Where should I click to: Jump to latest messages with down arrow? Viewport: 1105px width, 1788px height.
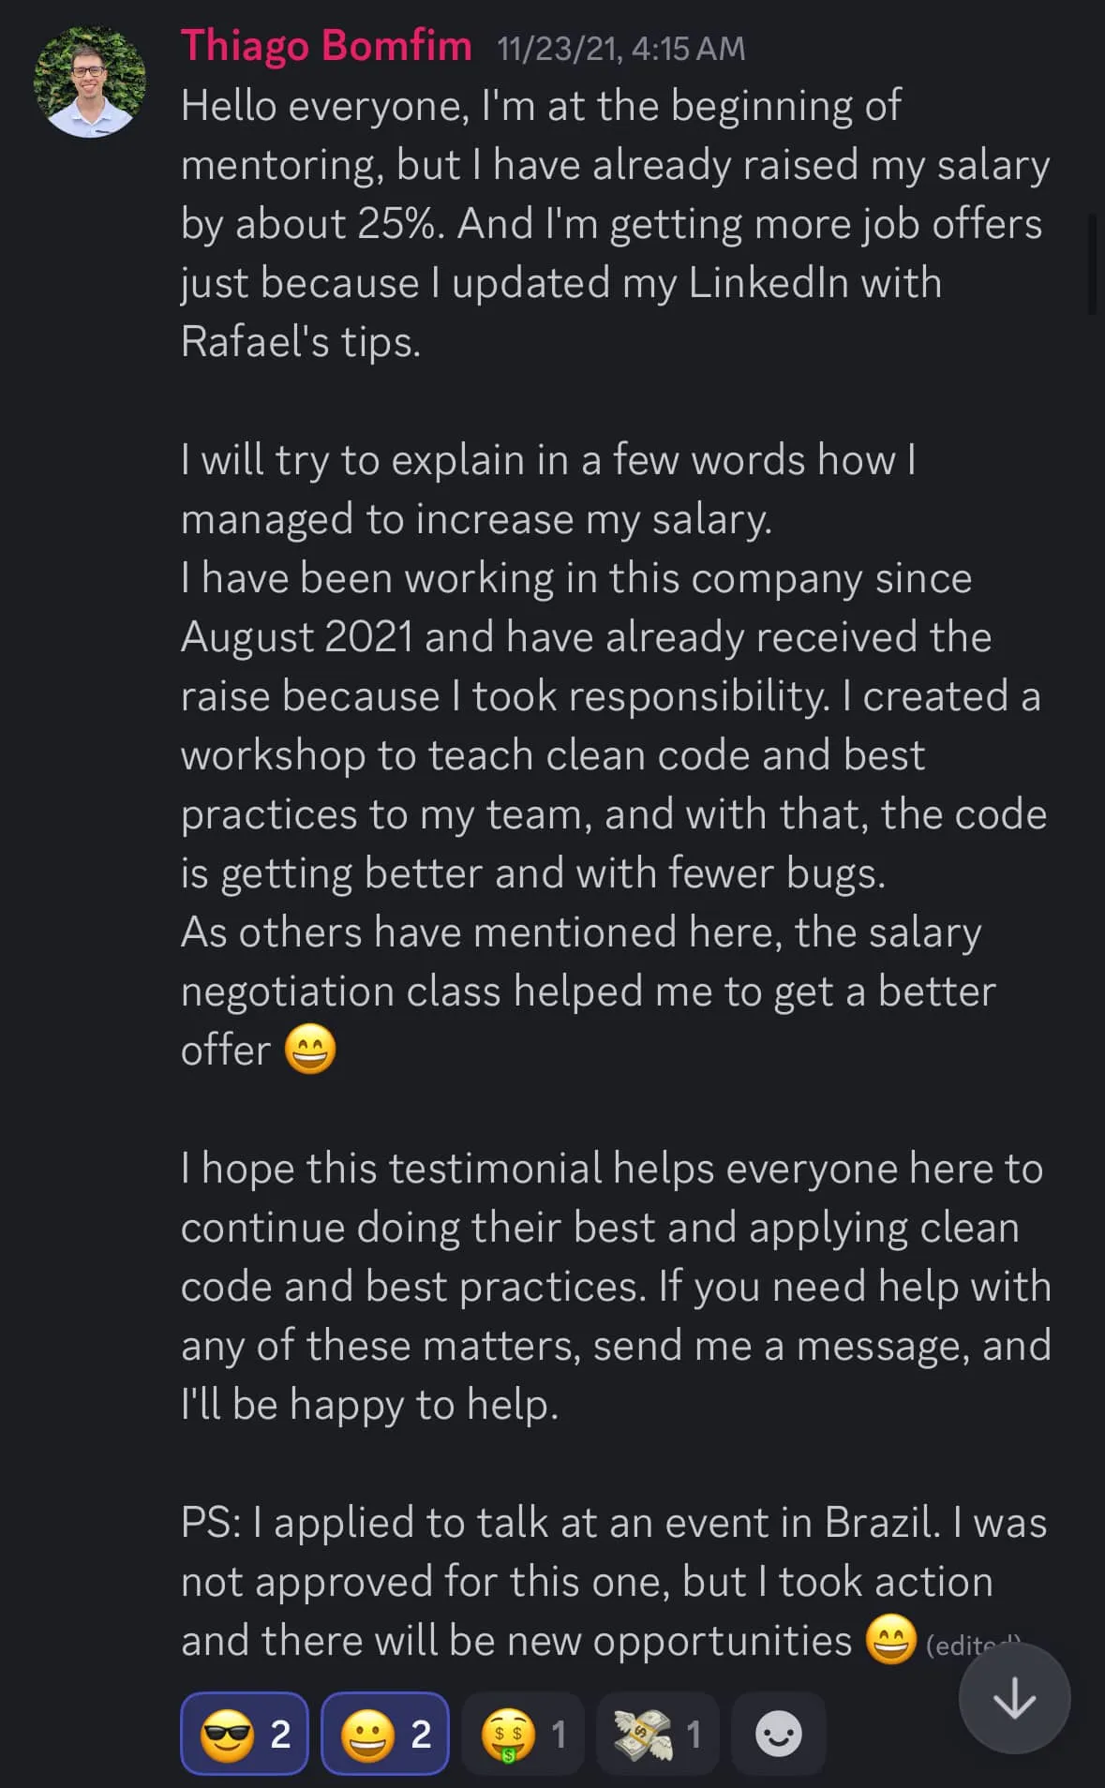[1014, 1698]
